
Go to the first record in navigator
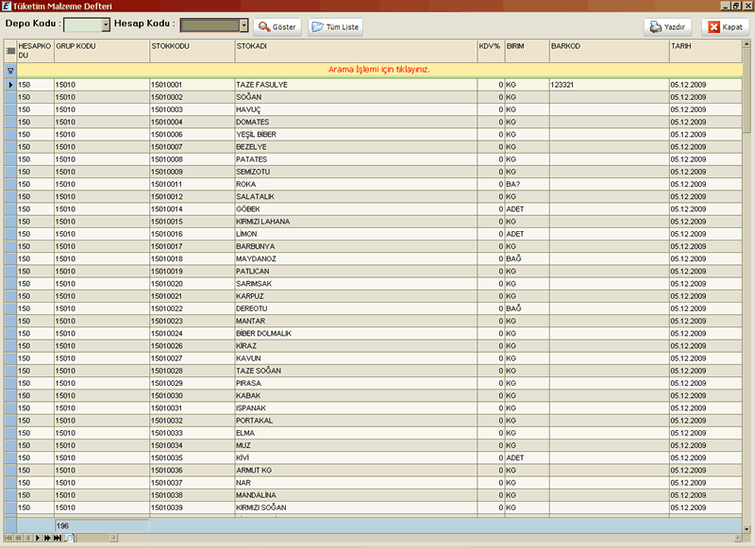click(8, 538)
